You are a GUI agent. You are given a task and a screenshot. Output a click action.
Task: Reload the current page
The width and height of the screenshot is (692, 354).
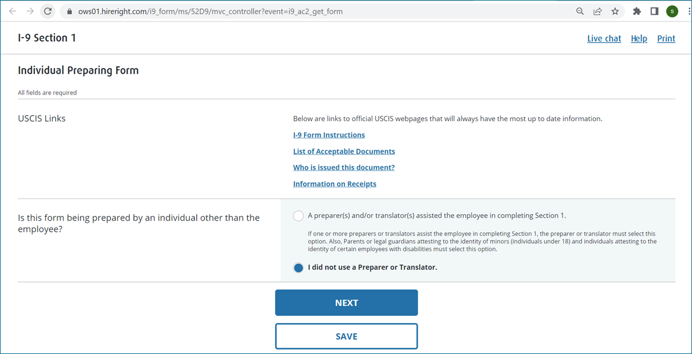pos(48,11)
